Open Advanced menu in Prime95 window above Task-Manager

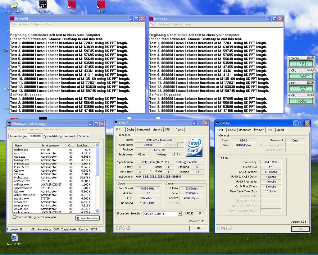(x=25, y=24)
